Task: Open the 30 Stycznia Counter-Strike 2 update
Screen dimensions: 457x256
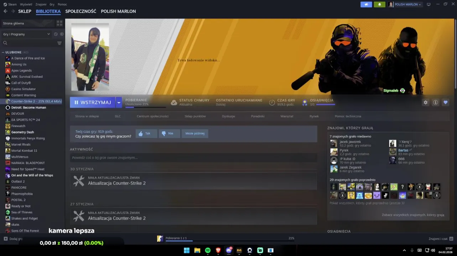Action: (193, 181)
